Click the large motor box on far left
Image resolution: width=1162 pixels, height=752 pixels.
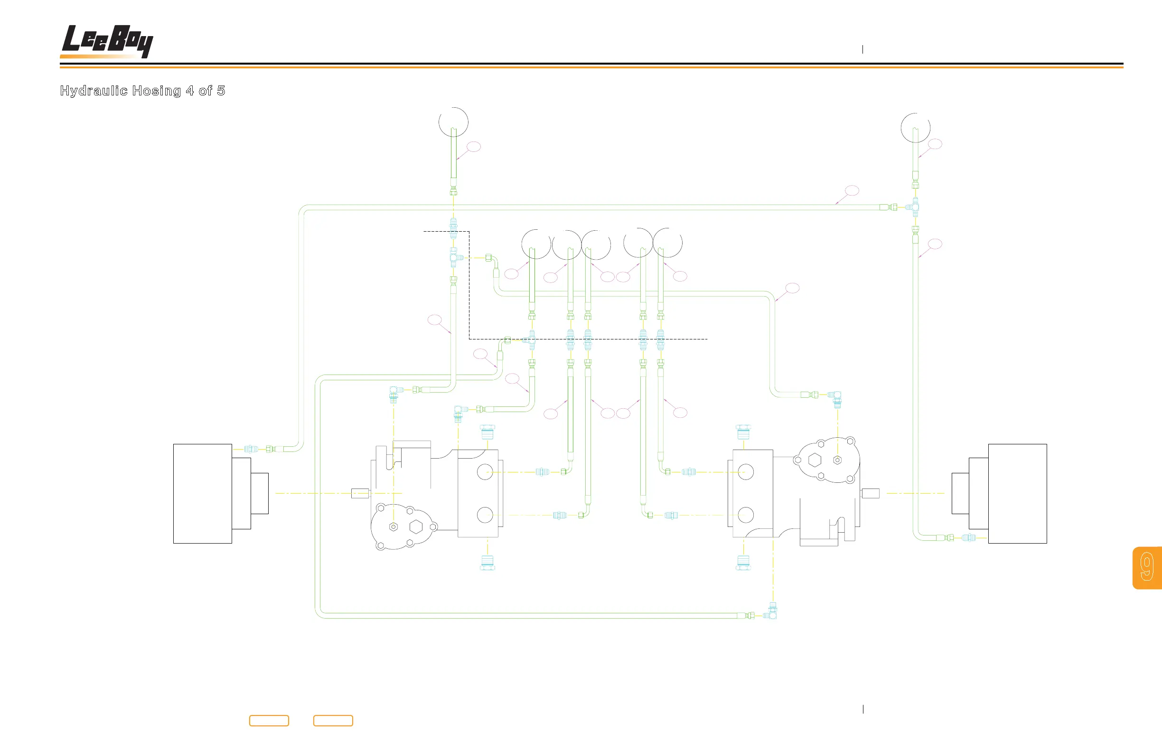(x=202, y=493)
